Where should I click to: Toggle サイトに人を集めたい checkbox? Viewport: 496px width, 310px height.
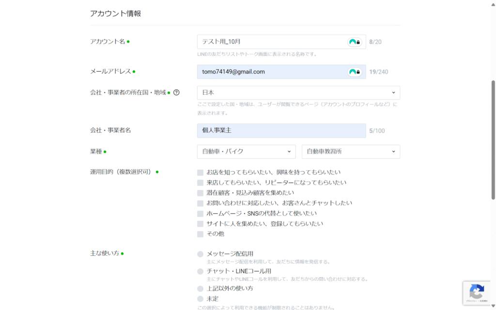201,224
